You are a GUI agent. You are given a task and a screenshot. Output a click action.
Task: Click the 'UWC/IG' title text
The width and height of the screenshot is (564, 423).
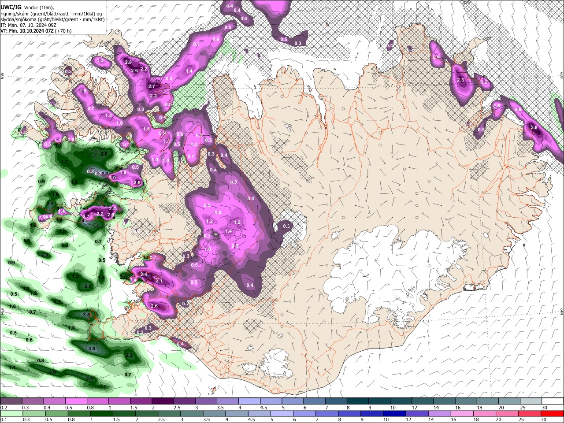coord(11,7)
